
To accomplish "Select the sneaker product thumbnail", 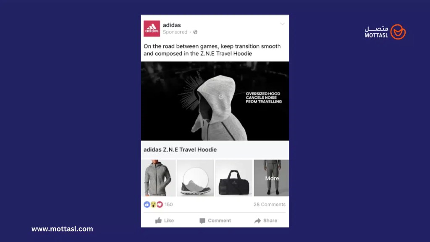I will point(195,178).
